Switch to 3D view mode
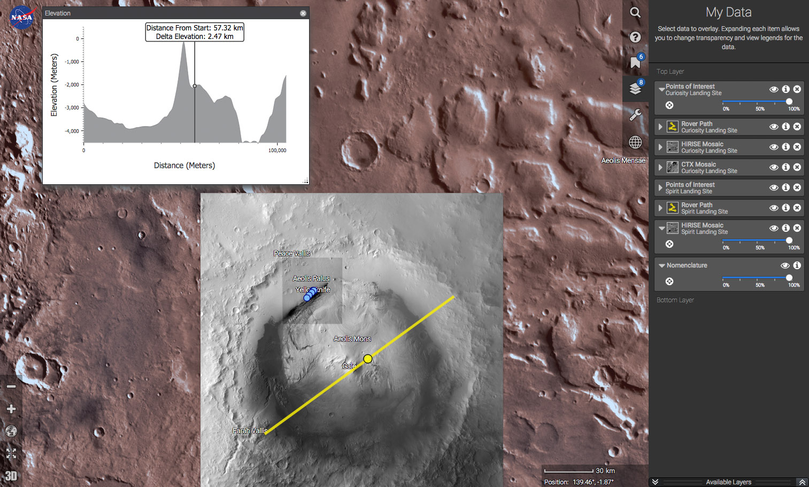The image size is (809, 487). [x=11, y=475]
